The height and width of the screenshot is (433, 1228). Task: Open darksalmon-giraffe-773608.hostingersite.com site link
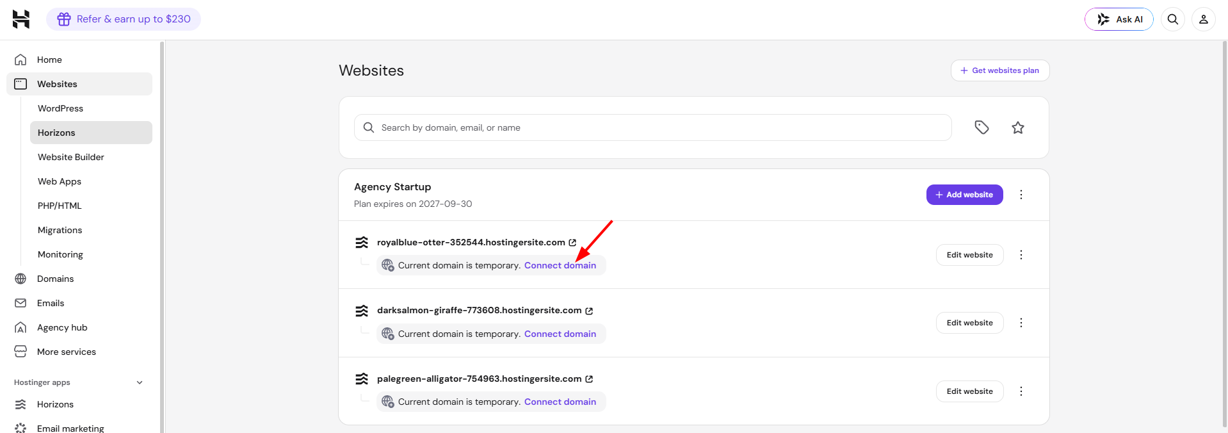click(480, 310)
